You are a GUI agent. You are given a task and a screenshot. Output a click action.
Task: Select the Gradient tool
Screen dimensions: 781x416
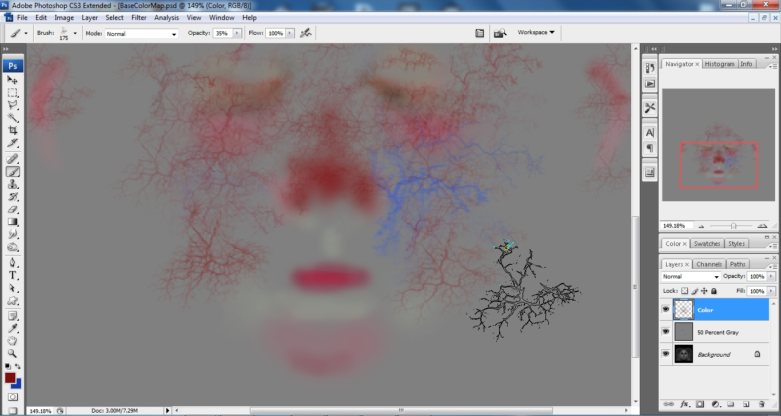pos(13,221)
